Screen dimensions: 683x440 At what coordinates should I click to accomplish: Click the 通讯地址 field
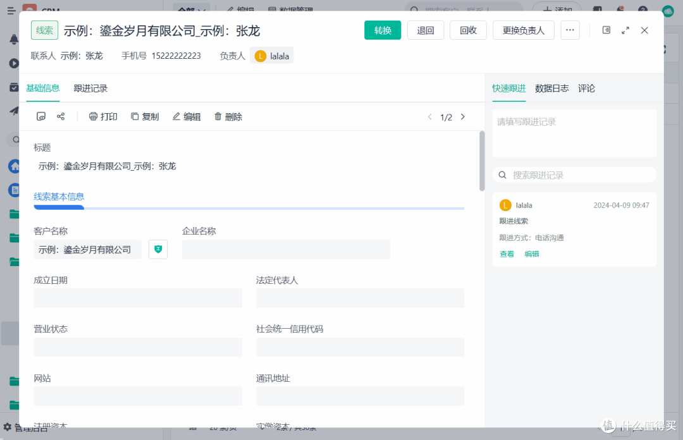(x=360, y=396)
